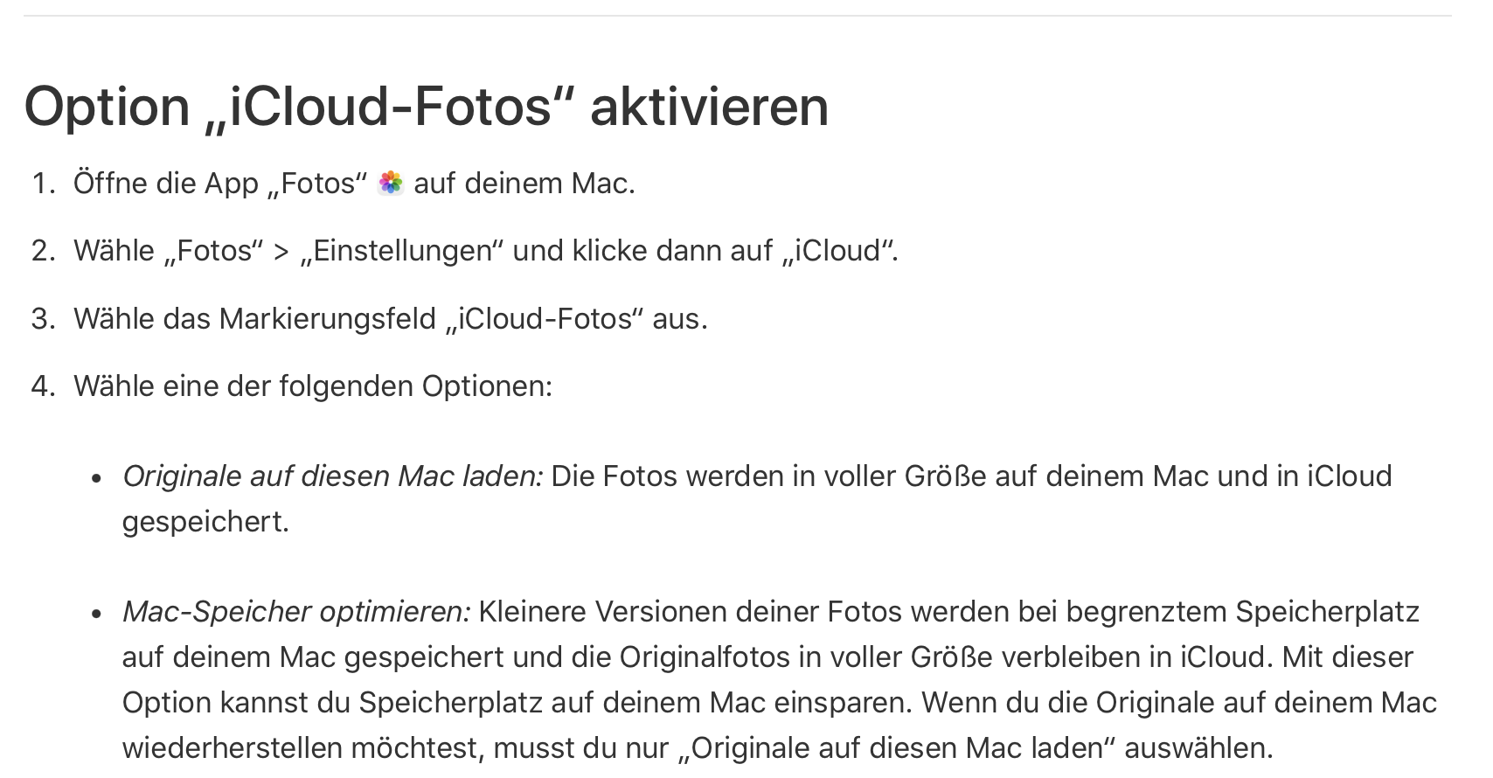Click "Wähle eine der folgenden Optionen:" text
Viewport: 1493px width, 778px height.
(x=313, y=386)
